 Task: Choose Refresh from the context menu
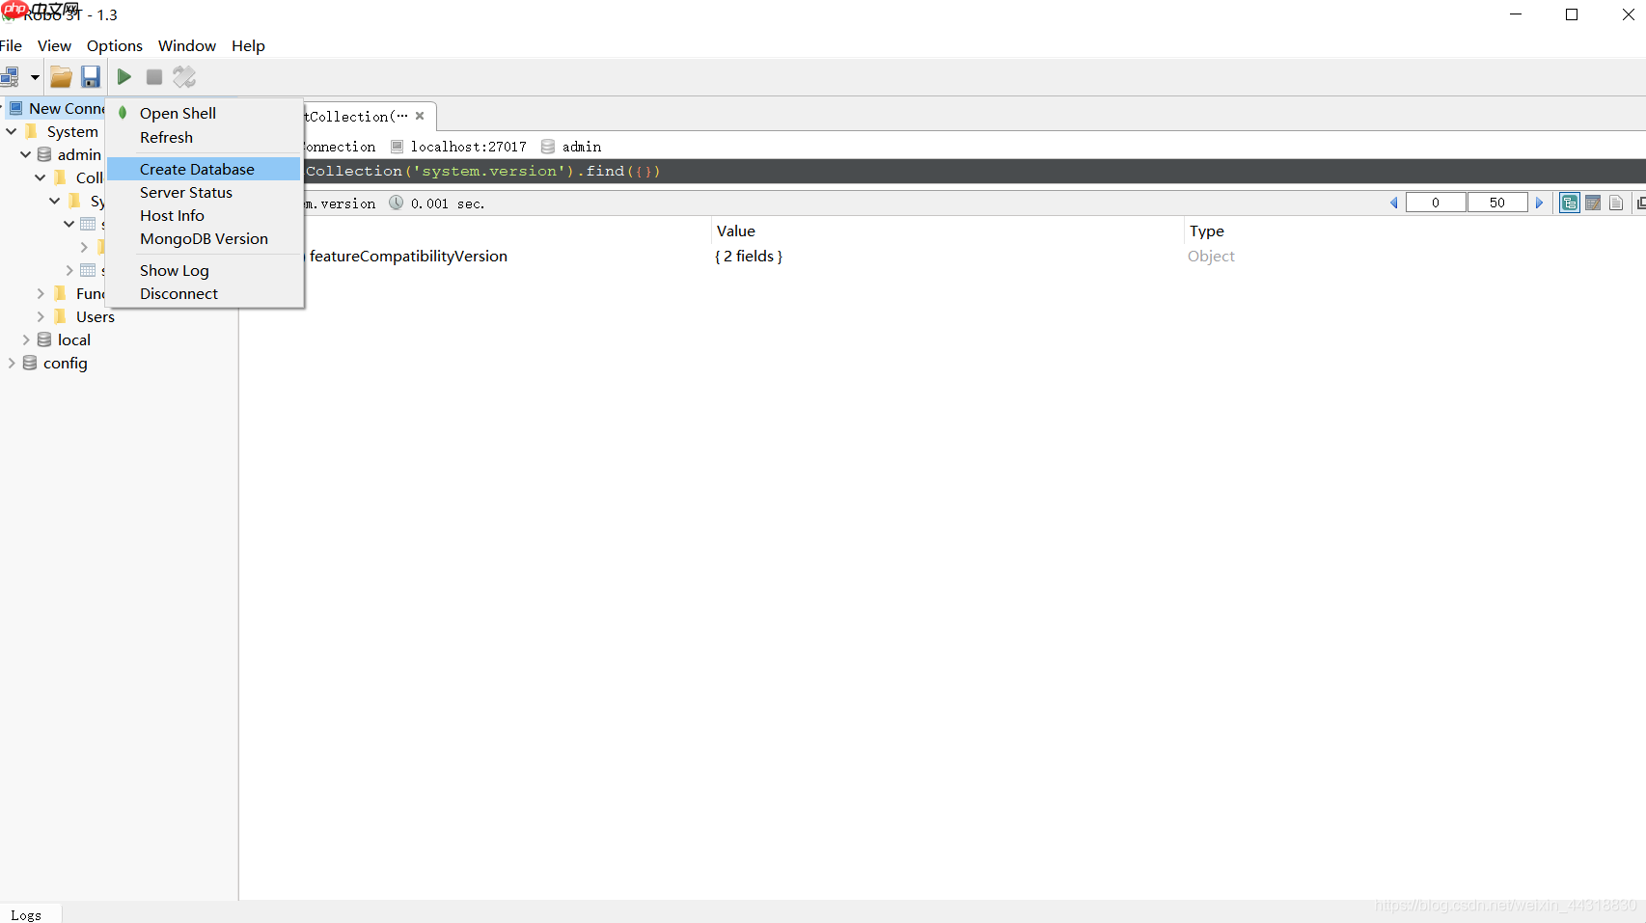coord(166,137)
